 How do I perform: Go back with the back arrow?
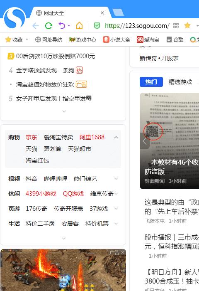pyautogui.click(x=36, y=26)
